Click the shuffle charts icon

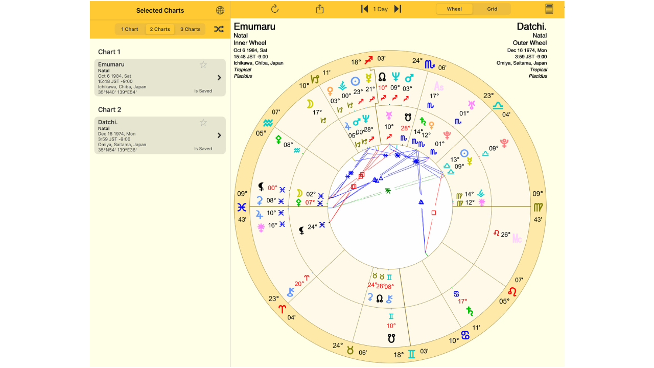pyautogui.click(x=219, y=29)
